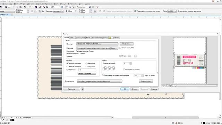This screenshot has height=125, width=222.
Task: Select landscape page orientation icon
Action: (x=35, y=11)
